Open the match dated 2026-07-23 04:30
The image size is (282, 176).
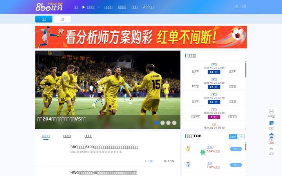point(214,113)
